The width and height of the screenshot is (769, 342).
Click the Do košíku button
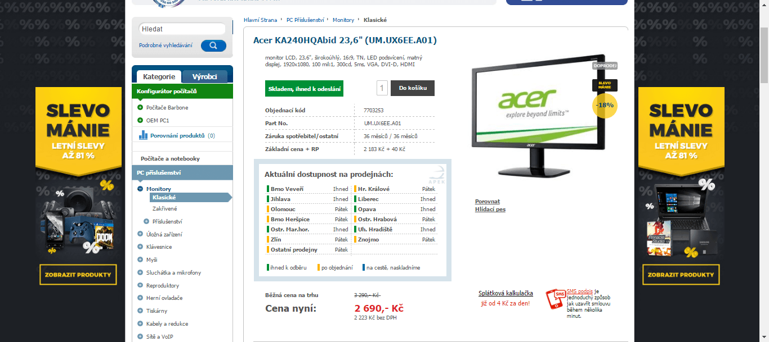[x=413, y=88]
